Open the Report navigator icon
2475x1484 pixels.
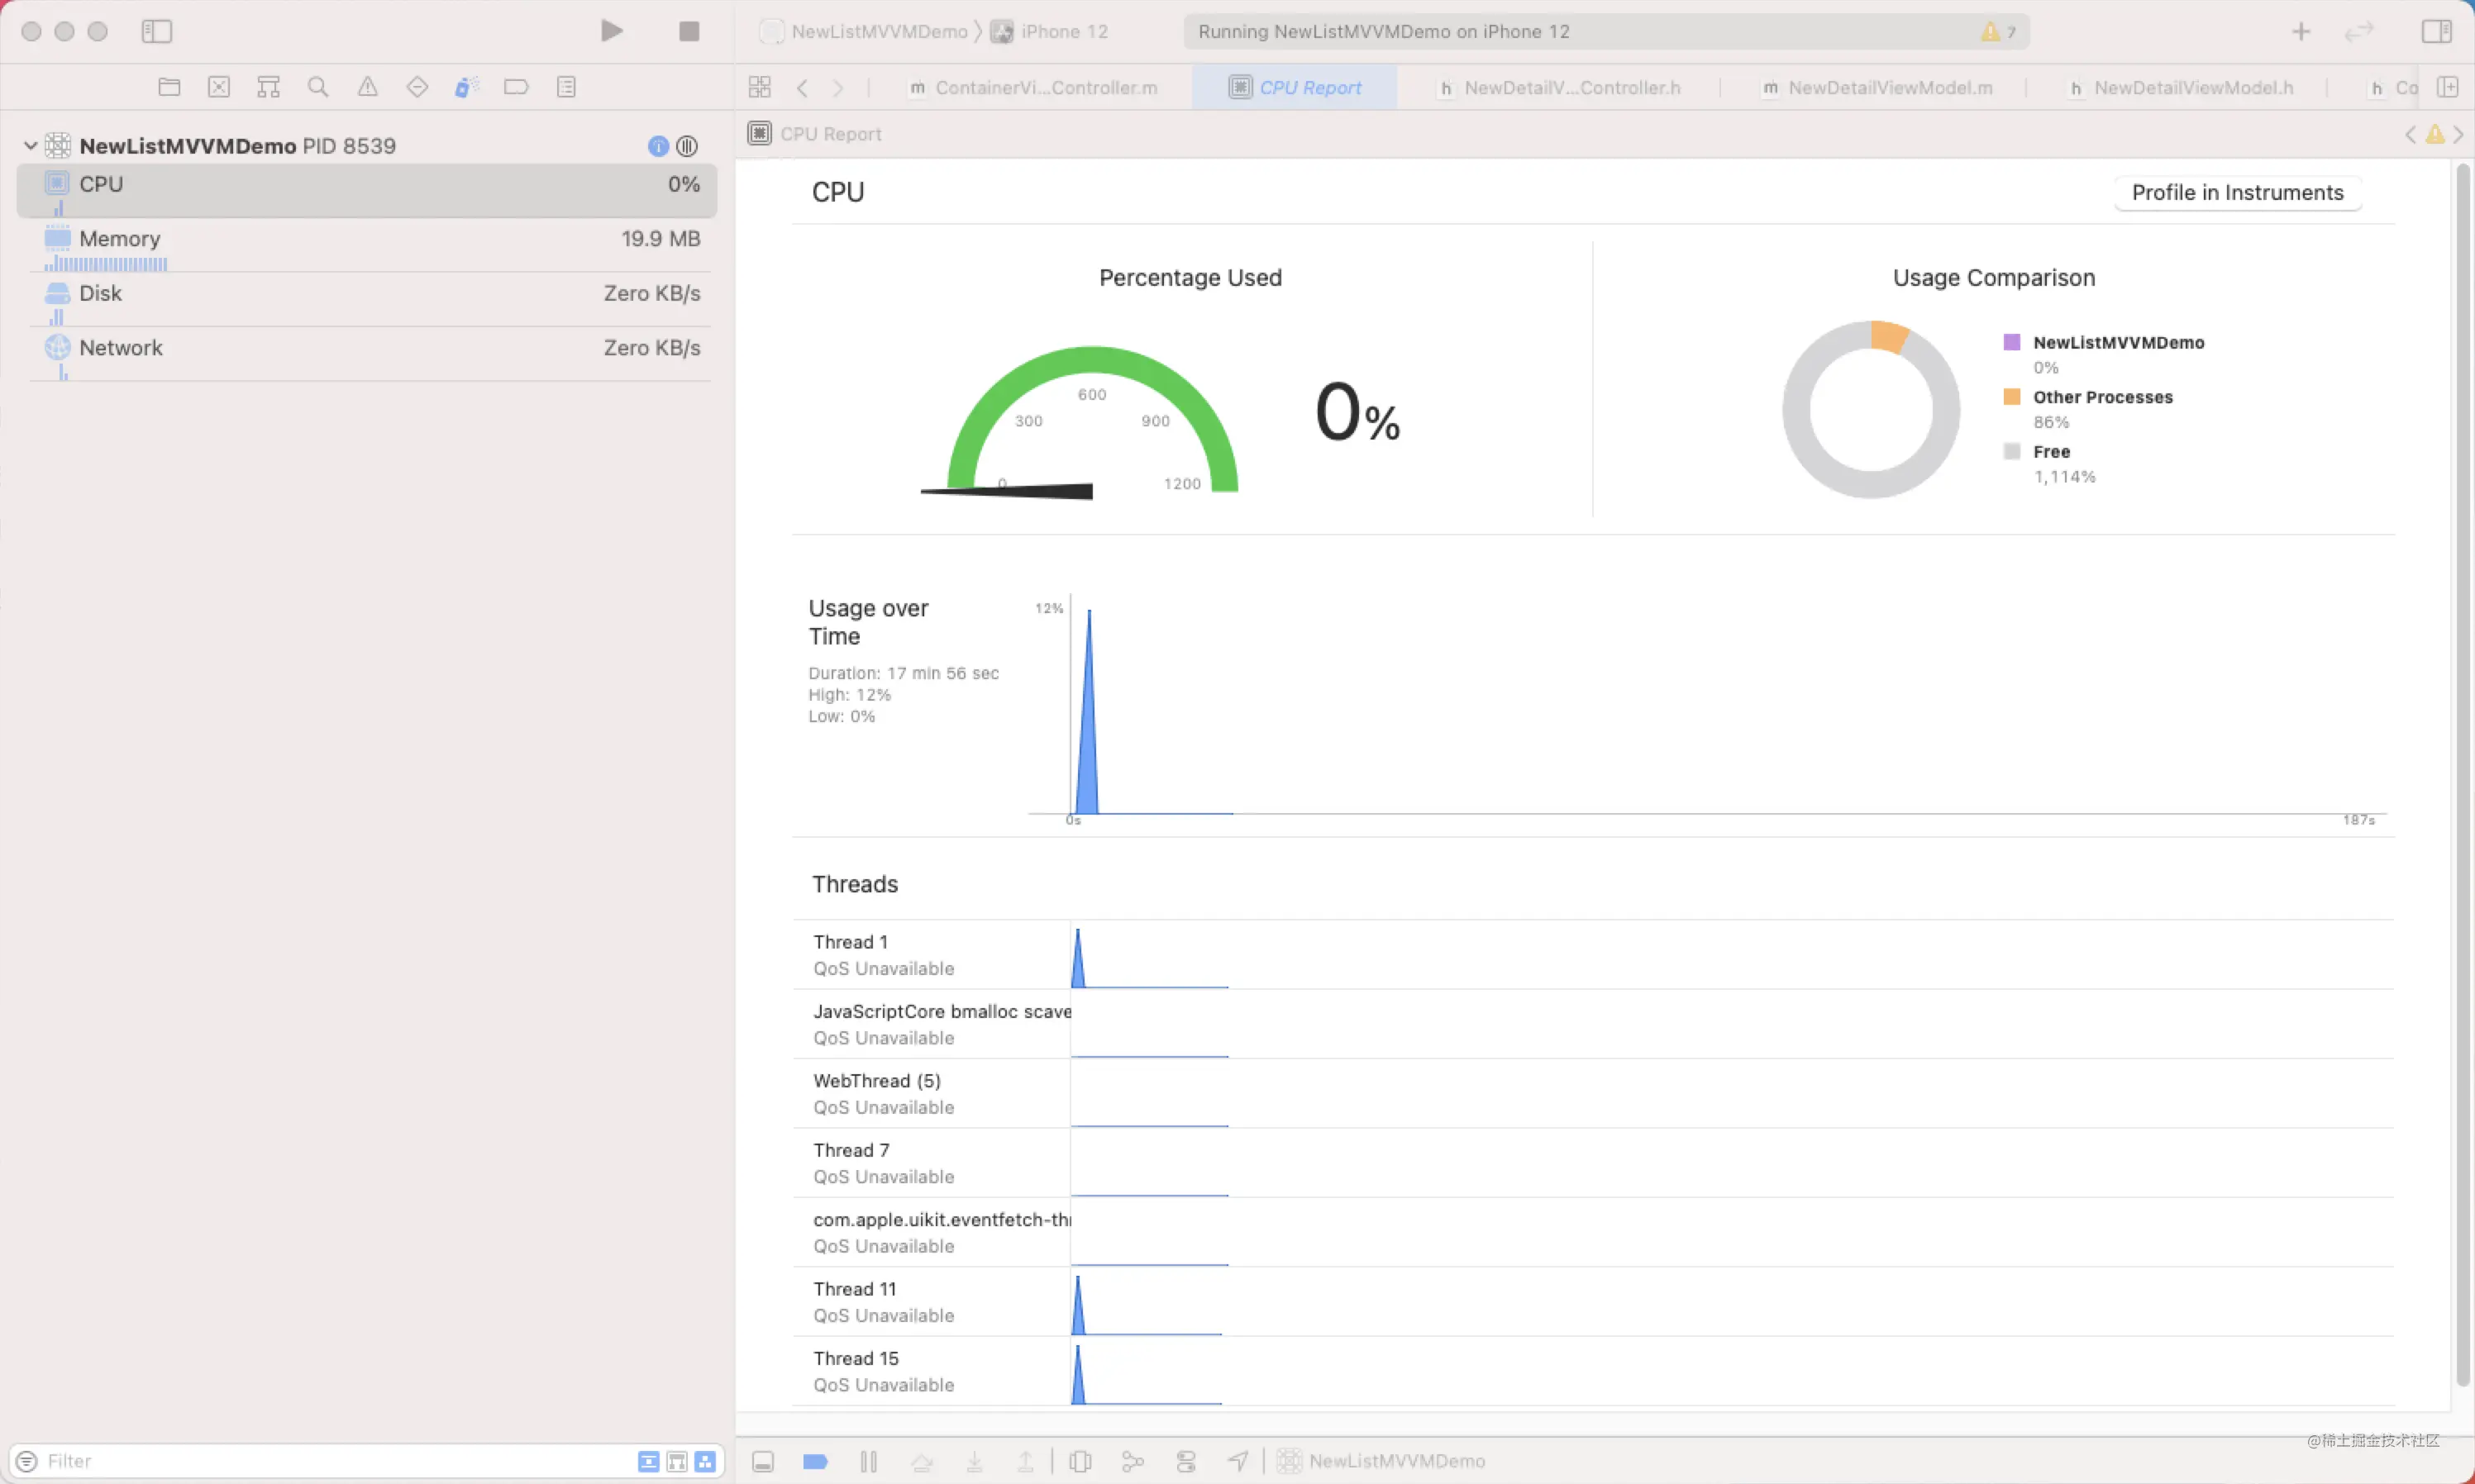coord(566,87)
